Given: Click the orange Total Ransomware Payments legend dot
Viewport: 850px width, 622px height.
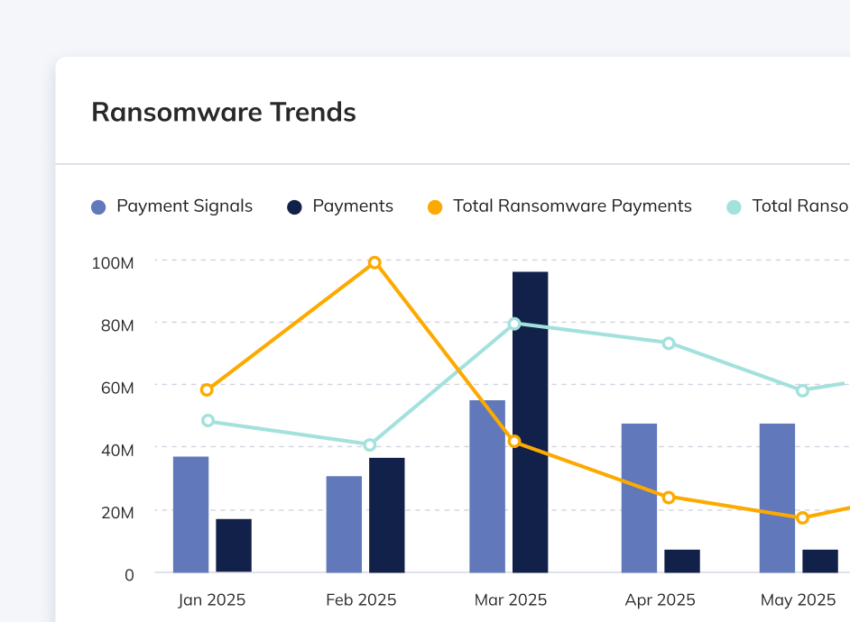Looking at the screenshot, I should coord(435,207).
